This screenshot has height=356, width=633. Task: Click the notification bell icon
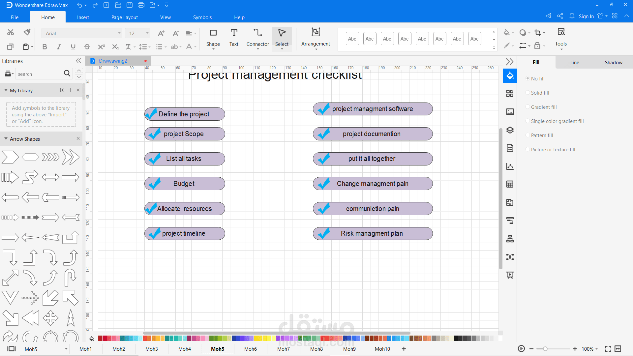[572, 16]
